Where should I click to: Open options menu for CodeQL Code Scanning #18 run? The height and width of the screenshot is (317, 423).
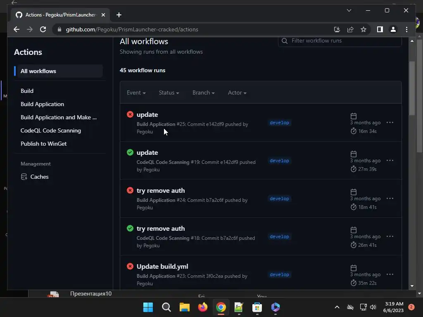[x=390, y=237]
